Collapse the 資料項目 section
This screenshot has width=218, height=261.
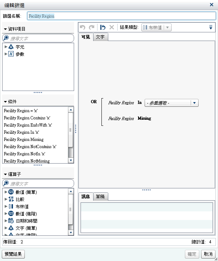5,29
